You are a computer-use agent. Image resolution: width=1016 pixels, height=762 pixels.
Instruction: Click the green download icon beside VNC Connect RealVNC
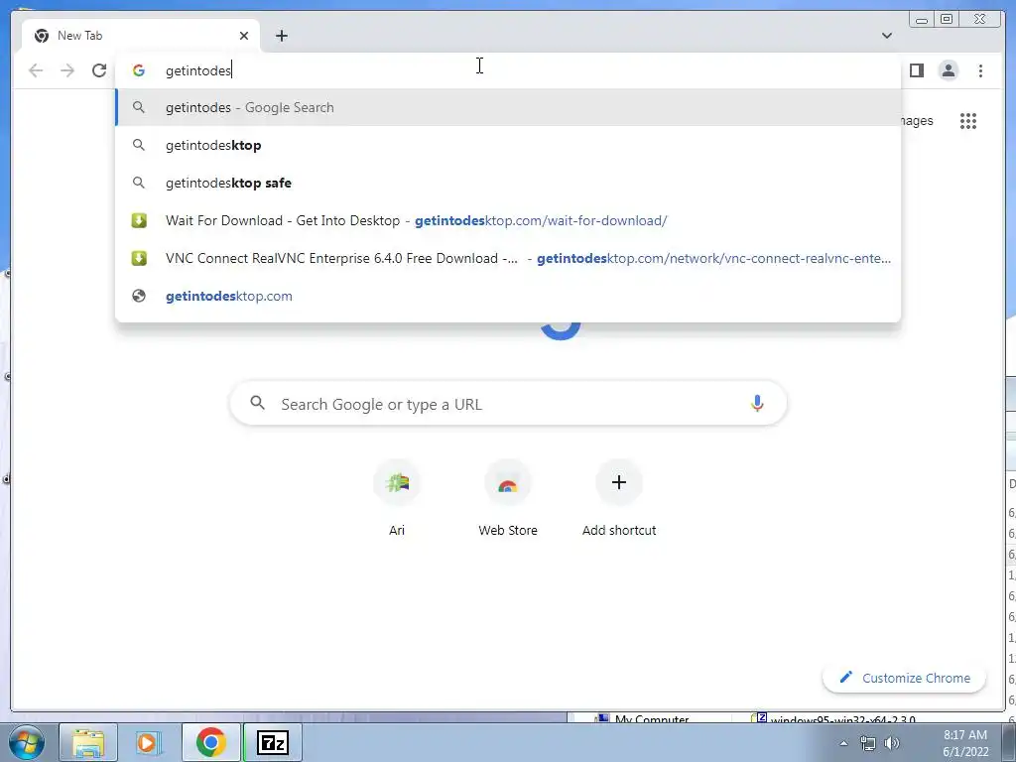[139, 258]
